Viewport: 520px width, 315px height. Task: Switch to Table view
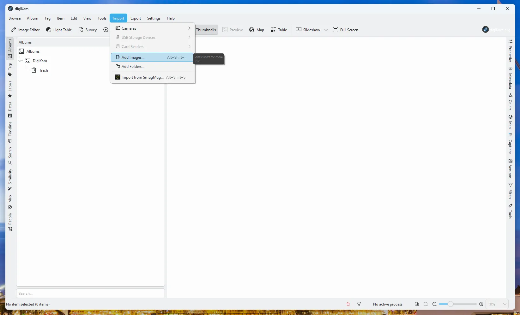click(279, 30)
